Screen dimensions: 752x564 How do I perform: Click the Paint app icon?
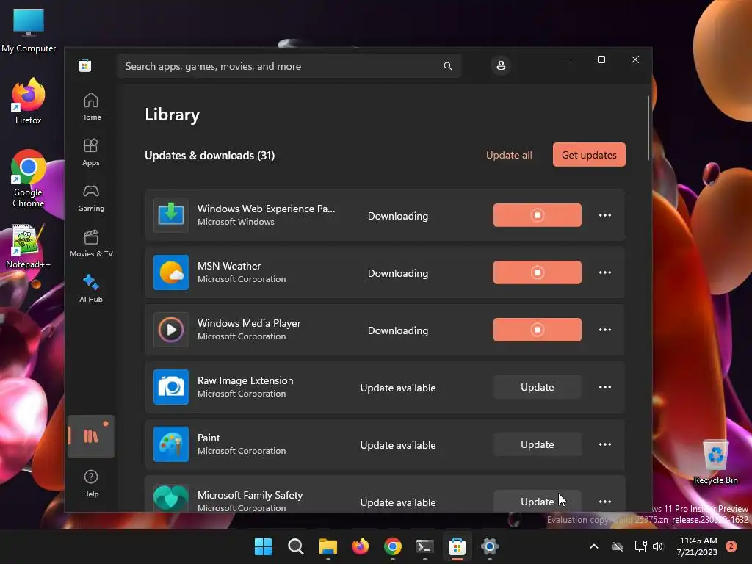point(170,444)
